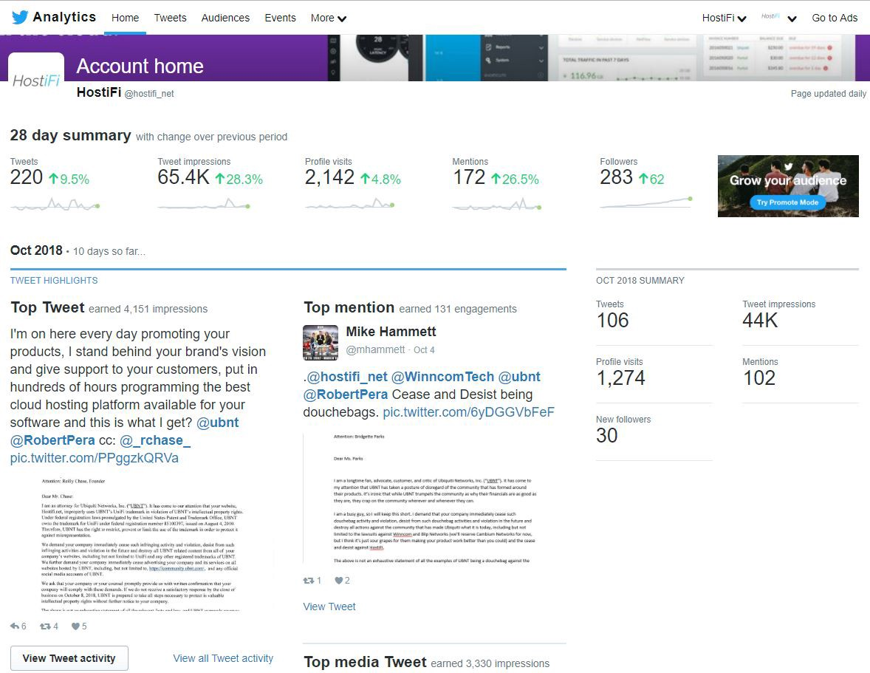Click the @ubnt mention in Mike Hammett's tweet
Image resolution: width=870 pixels, height=673 pixels.
519,377
